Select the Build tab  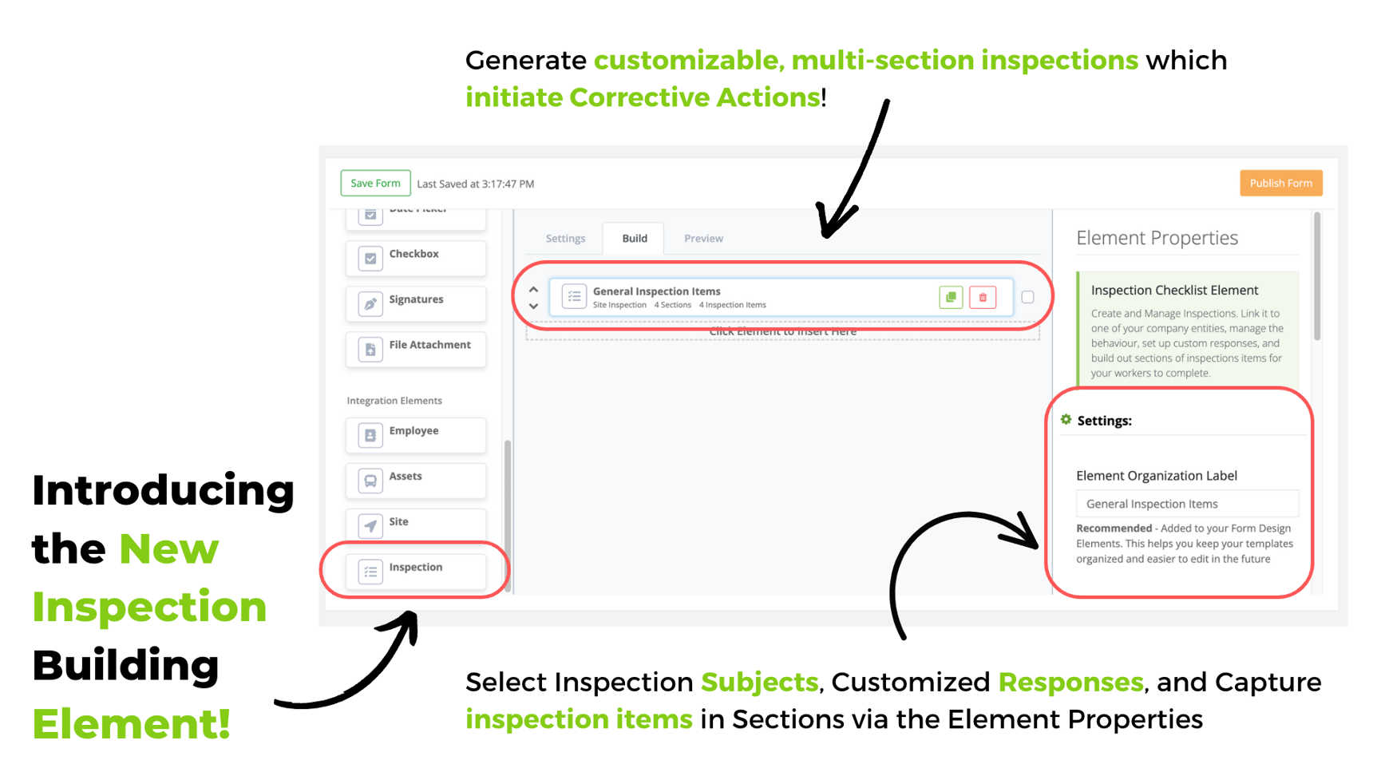tap(633, 237)
